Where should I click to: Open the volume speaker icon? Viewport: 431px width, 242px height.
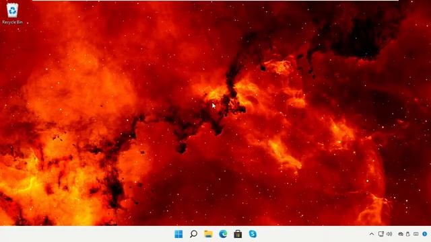pyautogui.click(x=389, y=234)
